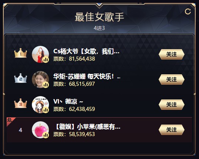The image size is (199, 159).
Task: Click the silver crown rank 2 icon
Action: (x=20, y=78)
